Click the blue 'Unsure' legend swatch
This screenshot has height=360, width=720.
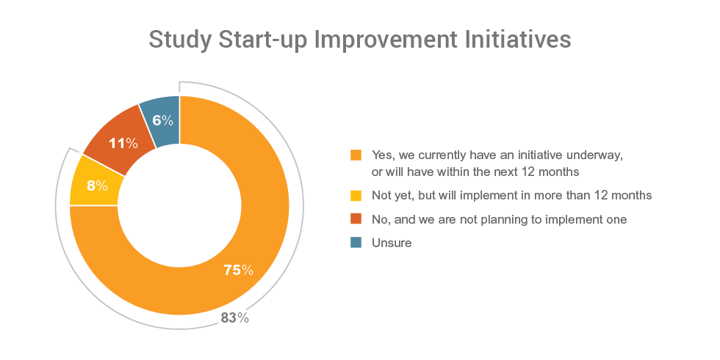356,243
